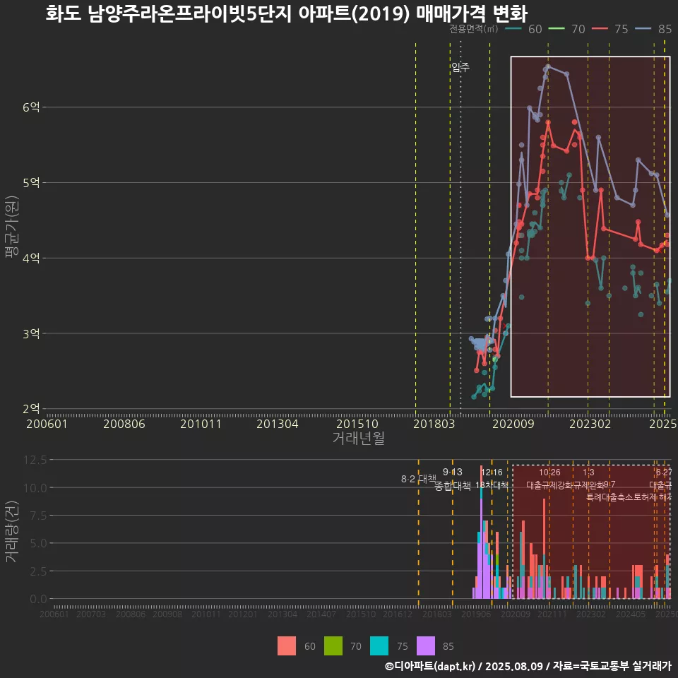Click the 3억 y-axis label

click(x=31, y=333)
